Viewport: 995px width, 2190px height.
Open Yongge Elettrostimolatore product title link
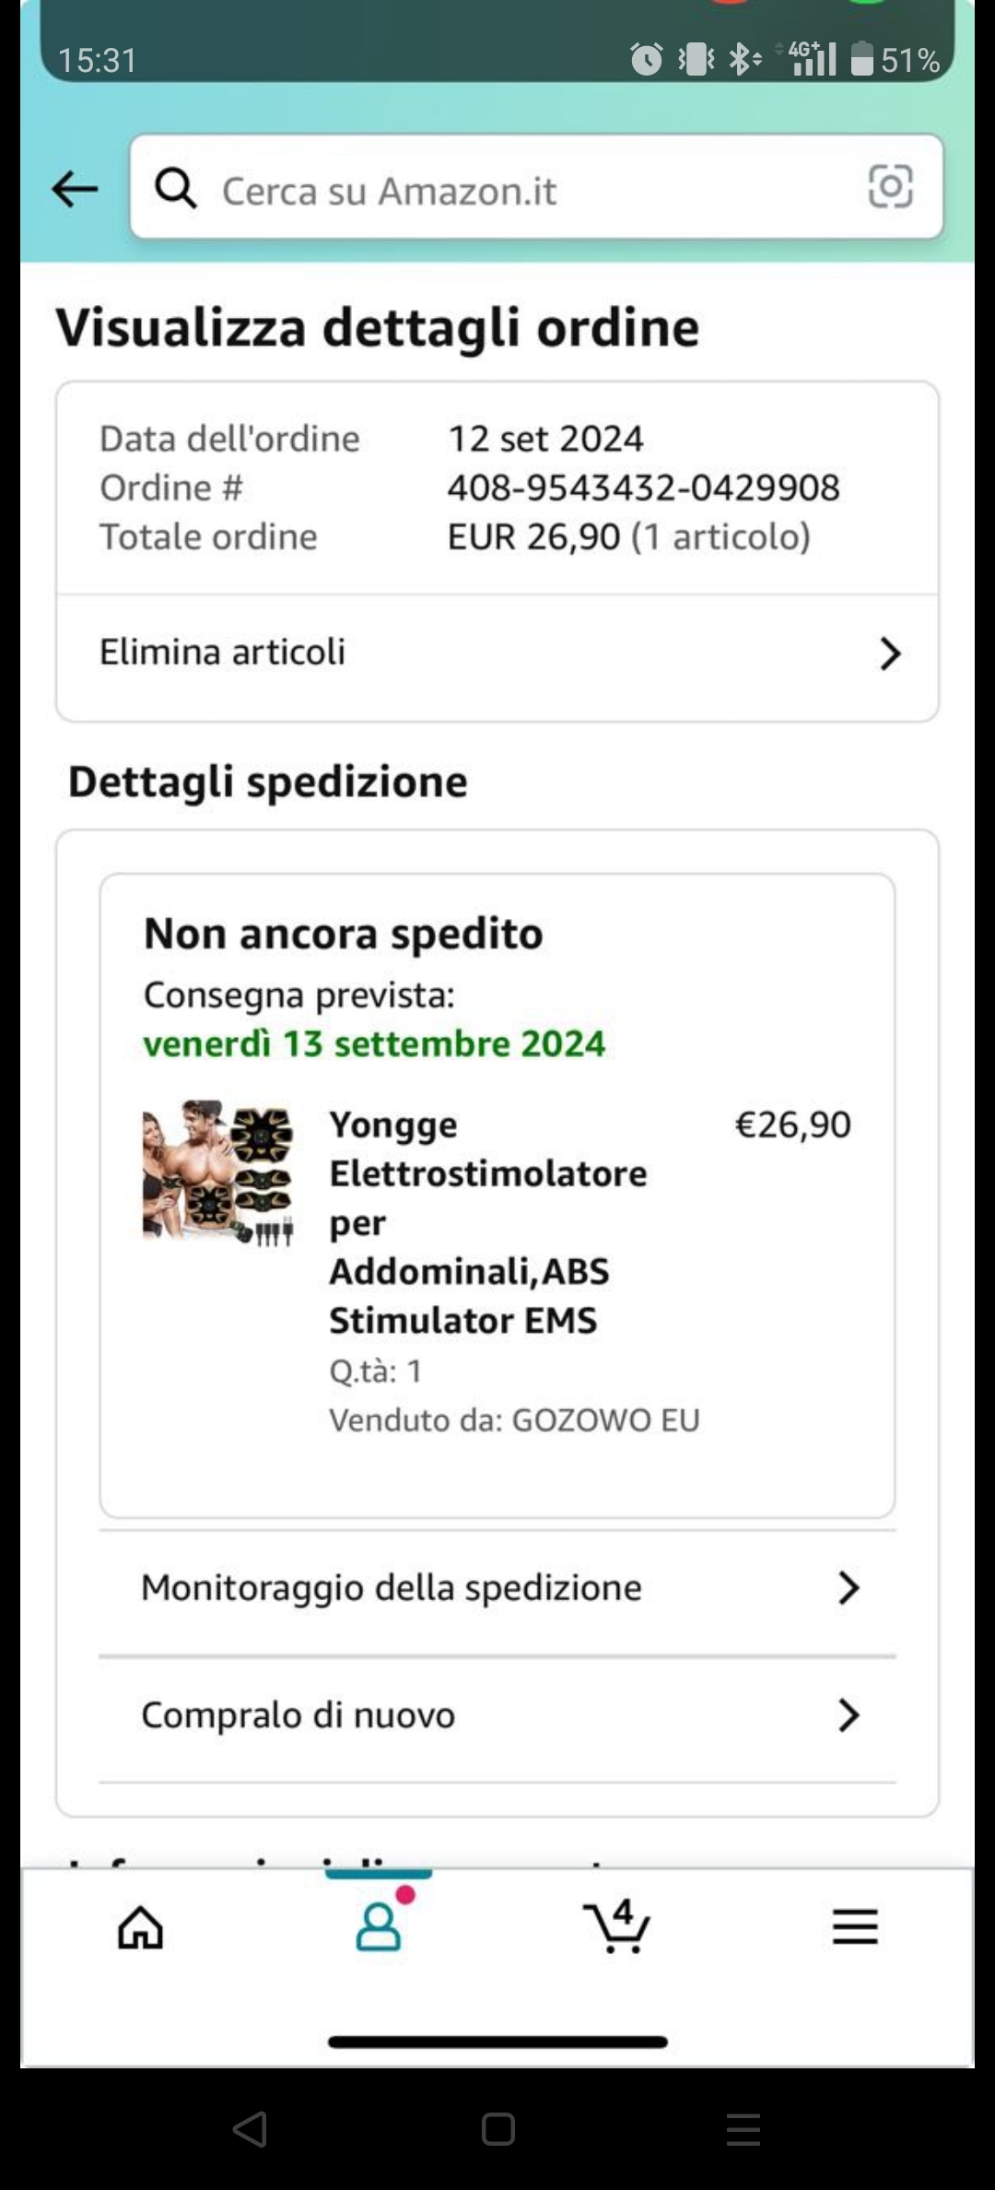point(488,1222)
